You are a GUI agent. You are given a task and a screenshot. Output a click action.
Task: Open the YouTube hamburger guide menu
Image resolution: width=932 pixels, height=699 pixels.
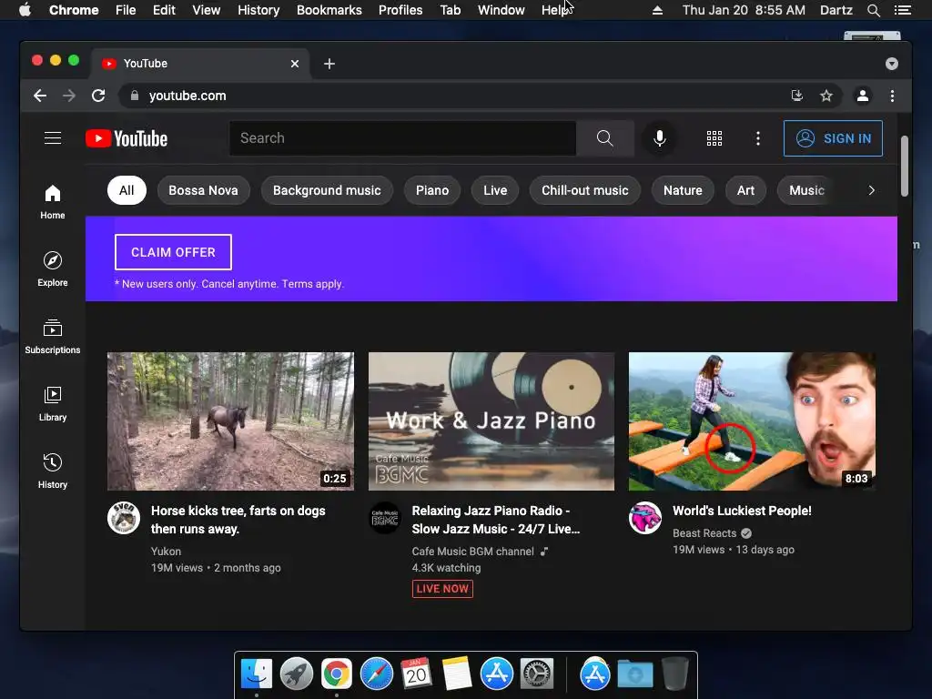coord(52,138)
